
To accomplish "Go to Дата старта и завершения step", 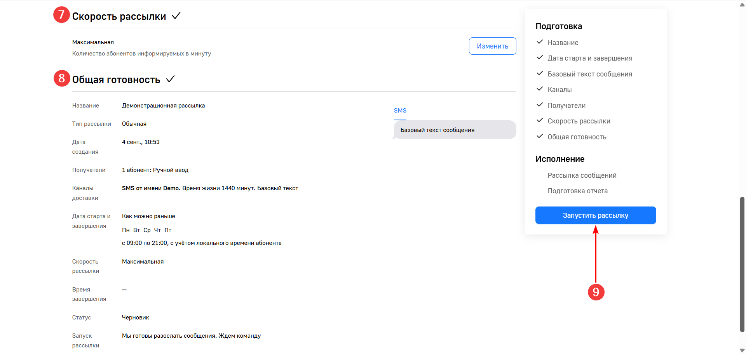I will click(590, 58).
